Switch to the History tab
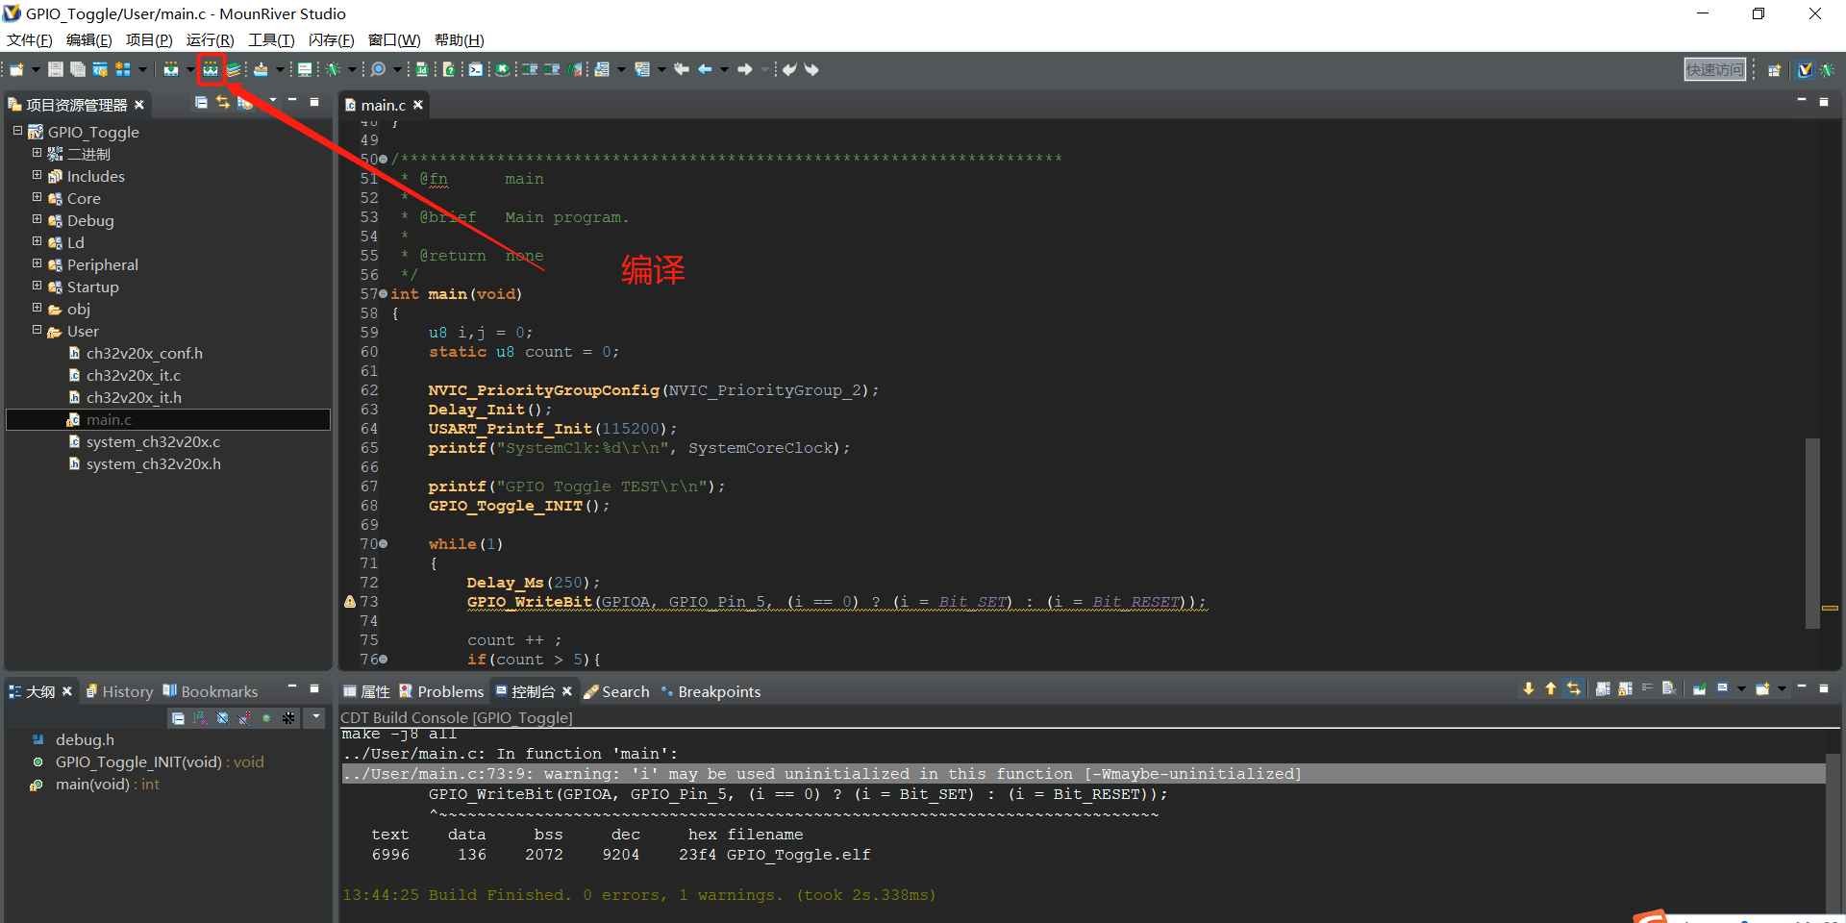This screenshot has width=1846, height=923. click(x=119, y=691)
